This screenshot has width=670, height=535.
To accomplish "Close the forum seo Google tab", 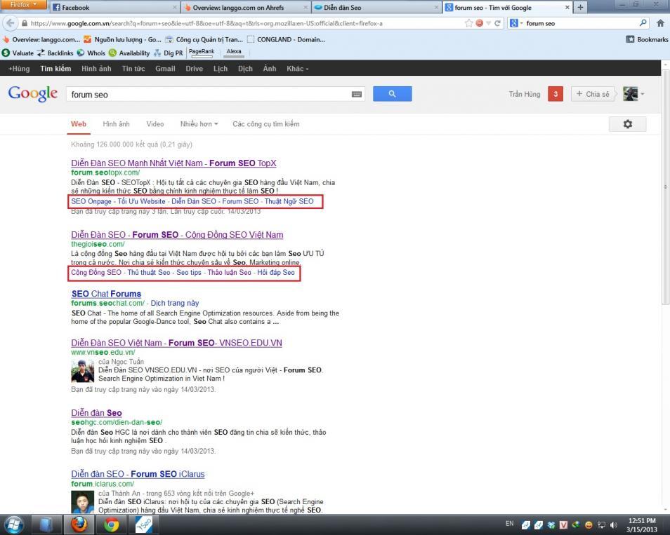I will (x=567, y=7).
